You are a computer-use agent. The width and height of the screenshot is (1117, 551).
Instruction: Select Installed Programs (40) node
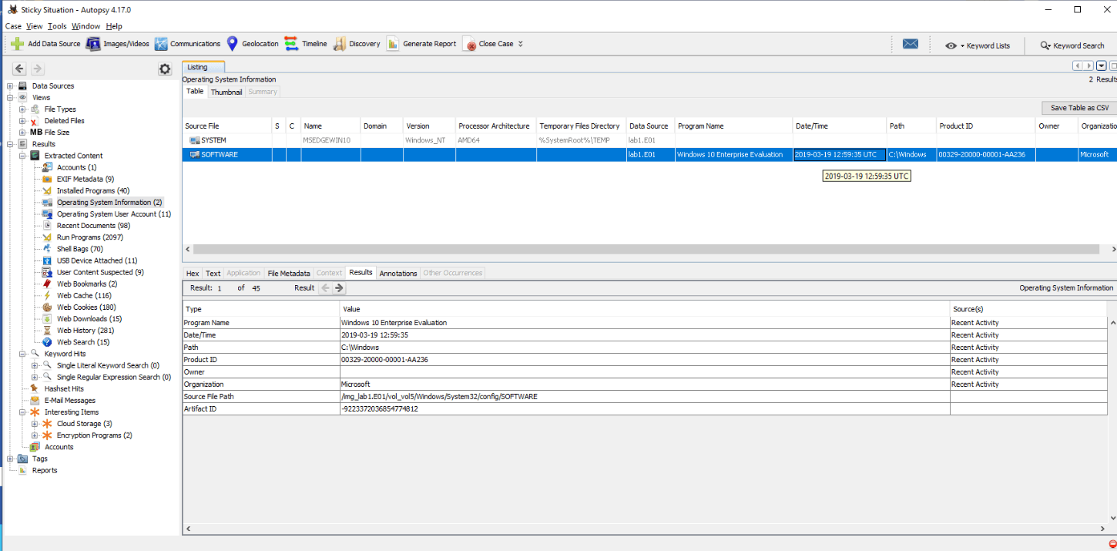point(93,190)
